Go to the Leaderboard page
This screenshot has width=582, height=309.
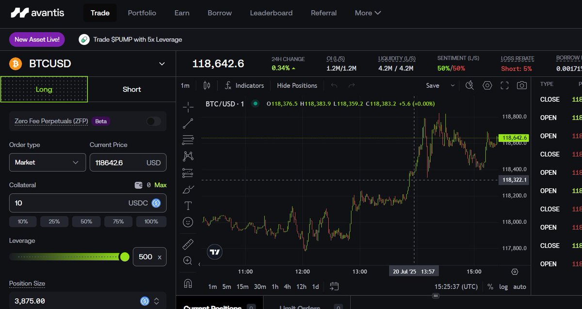[x=271, y=13]
